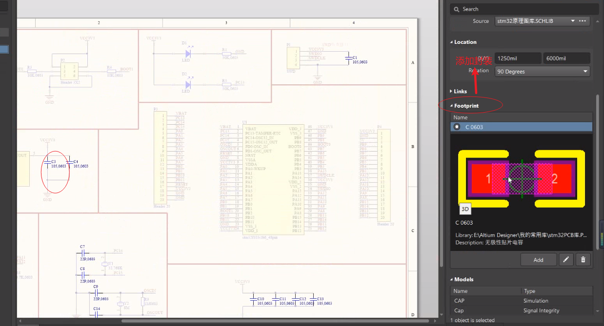The image size is (604, 326).
Task: Select capacitor C4 in the schematic
Action: pos(69,161)
